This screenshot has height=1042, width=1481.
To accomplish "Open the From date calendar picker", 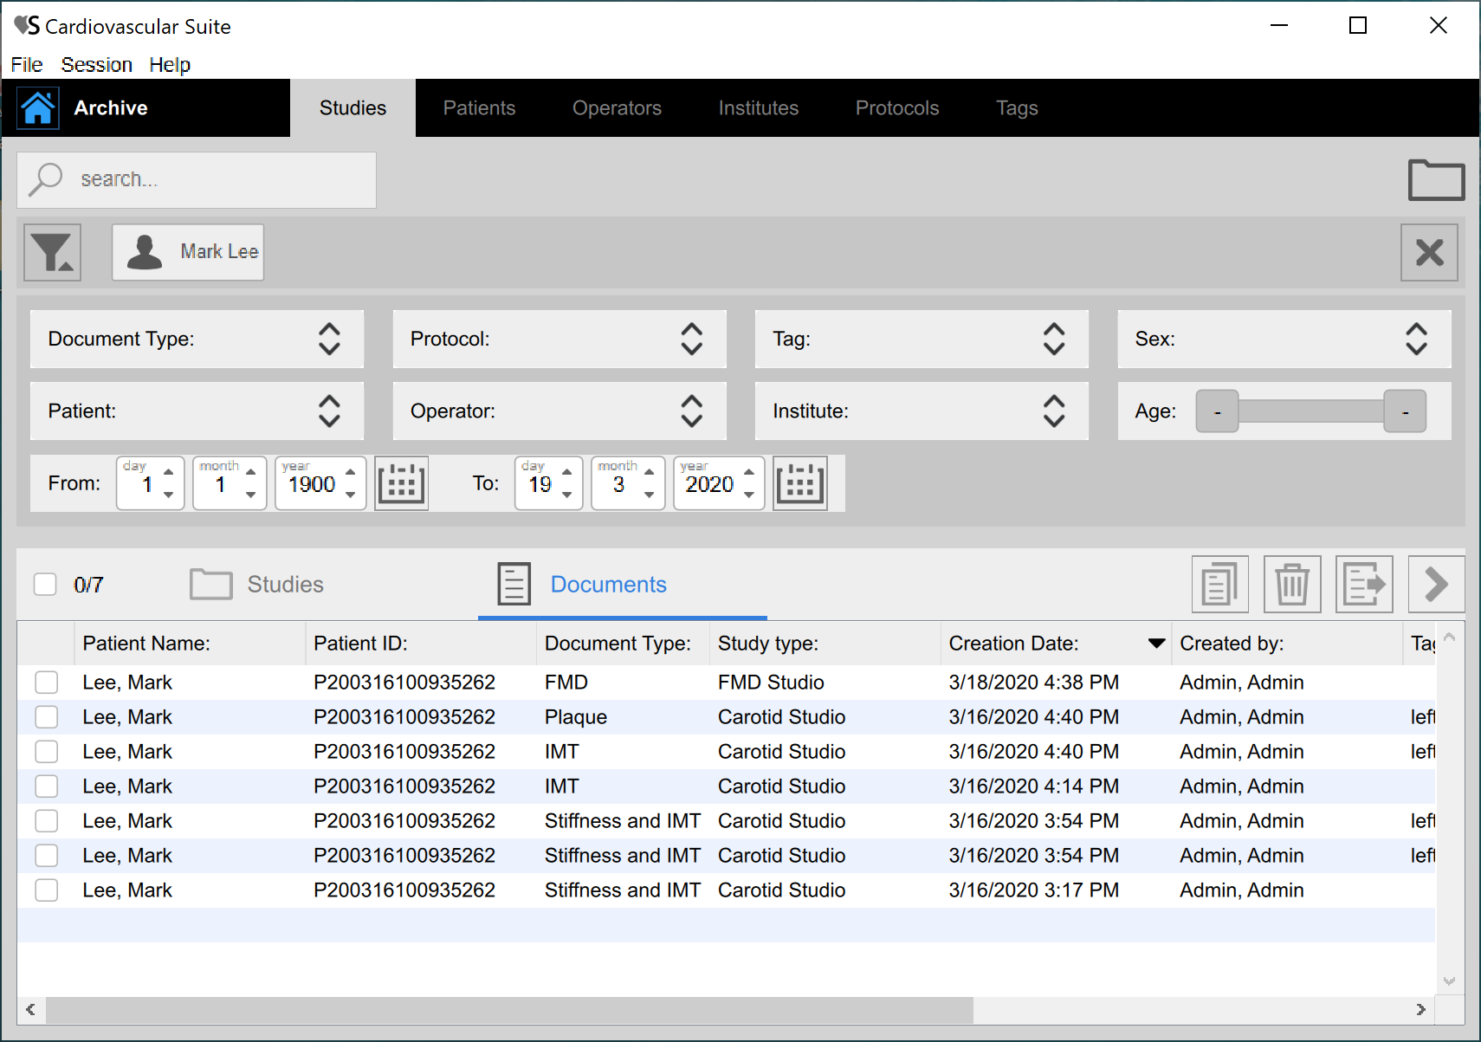I will 401,483.
